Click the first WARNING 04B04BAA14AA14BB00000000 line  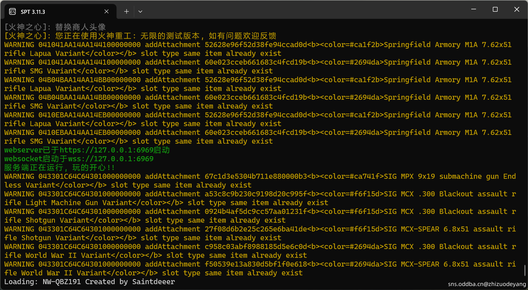[258, 80]
